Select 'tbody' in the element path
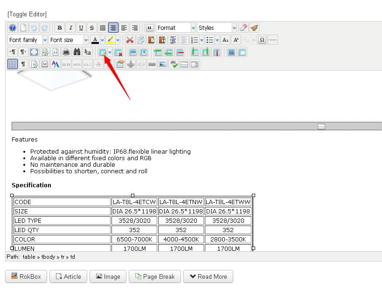 49,257
